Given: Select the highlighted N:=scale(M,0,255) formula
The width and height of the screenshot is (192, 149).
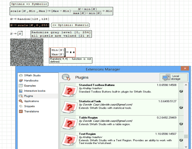Looking at the screenshot, I should pyautogui.click(x=30, y=25).
